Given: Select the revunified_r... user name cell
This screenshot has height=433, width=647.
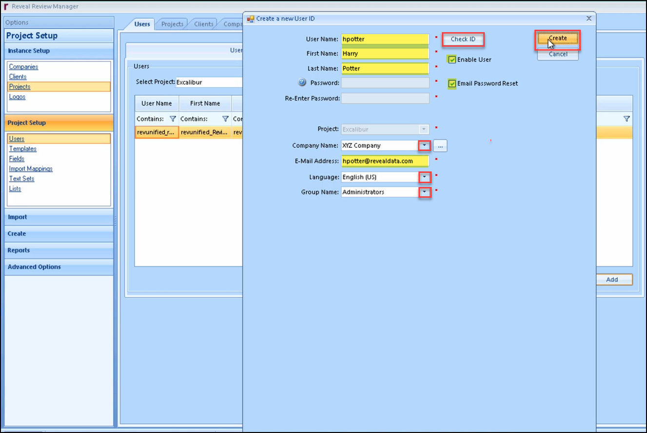Looking at the screenshot, I should coord(157,132).
